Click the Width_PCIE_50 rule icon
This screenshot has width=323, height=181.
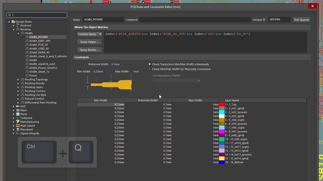pos(27,45)
